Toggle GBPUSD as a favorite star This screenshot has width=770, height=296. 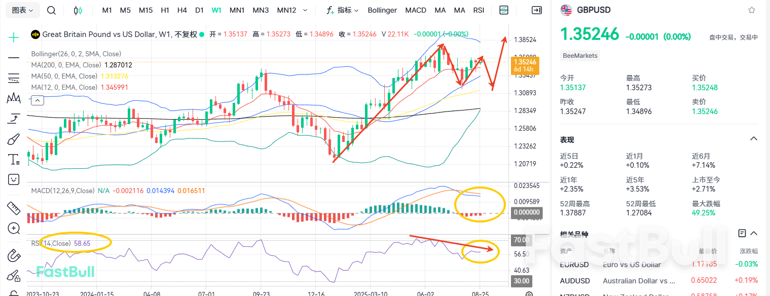pyautogui.click(x=752, y=9)
